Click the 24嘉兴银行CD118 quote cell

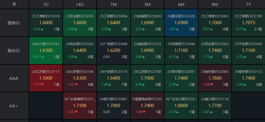tap(215, 106)
